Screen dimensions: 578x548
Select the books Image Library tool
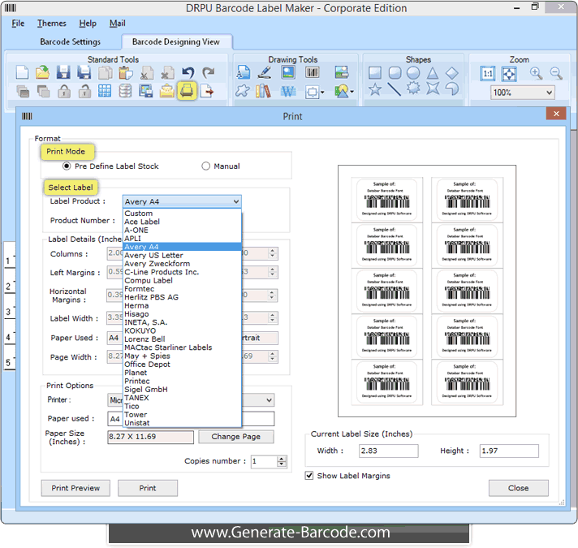(x=263, y=91)
